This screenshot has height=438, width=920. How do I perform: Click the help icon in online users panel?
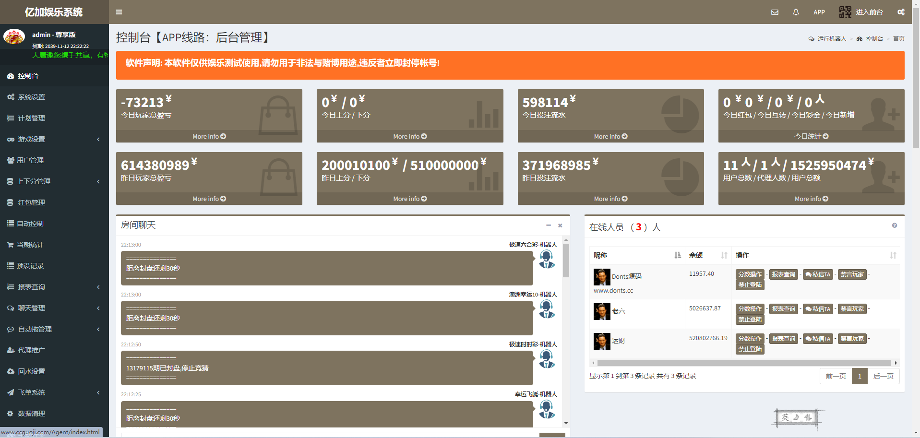coord(894,225)
